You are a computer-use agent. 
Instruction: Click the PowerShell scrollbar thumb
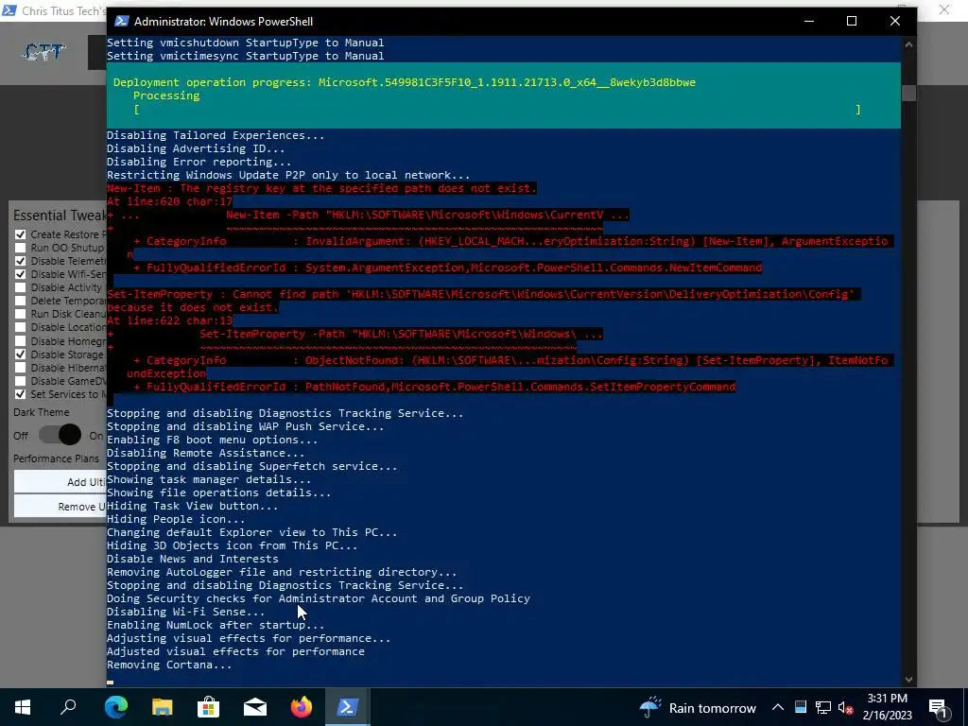pyautogui.click(x=908, y=94)
